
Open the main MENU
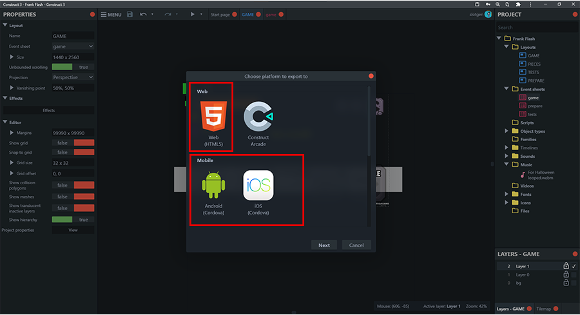111,14
